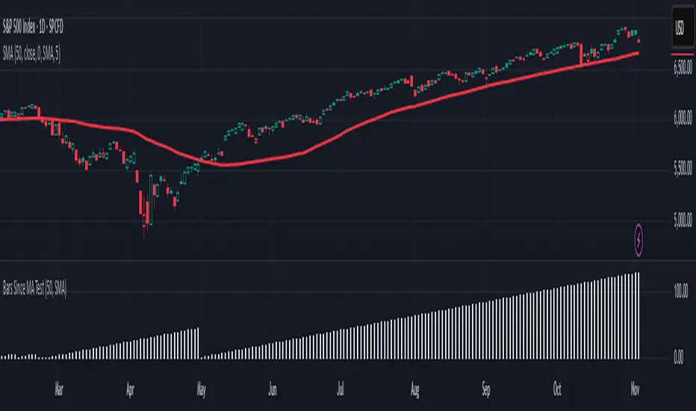Click the May label on time axis

[x=202, y=390]
